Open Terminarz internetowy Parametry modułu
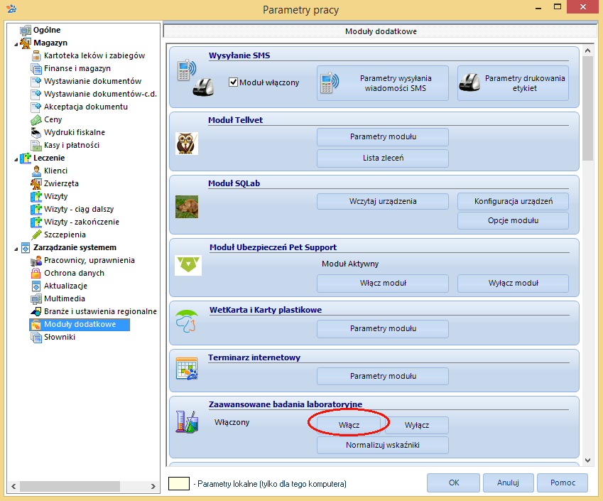 click(x=383, y=376)
